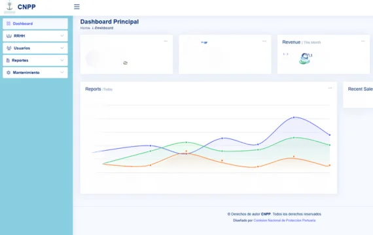Click the Revenue card title

[291, 42]
